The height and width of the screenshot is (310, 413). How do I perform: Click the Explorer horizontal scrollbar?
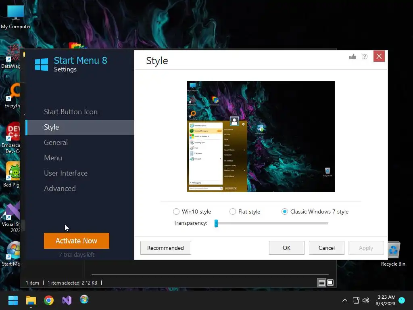(210, 274)
